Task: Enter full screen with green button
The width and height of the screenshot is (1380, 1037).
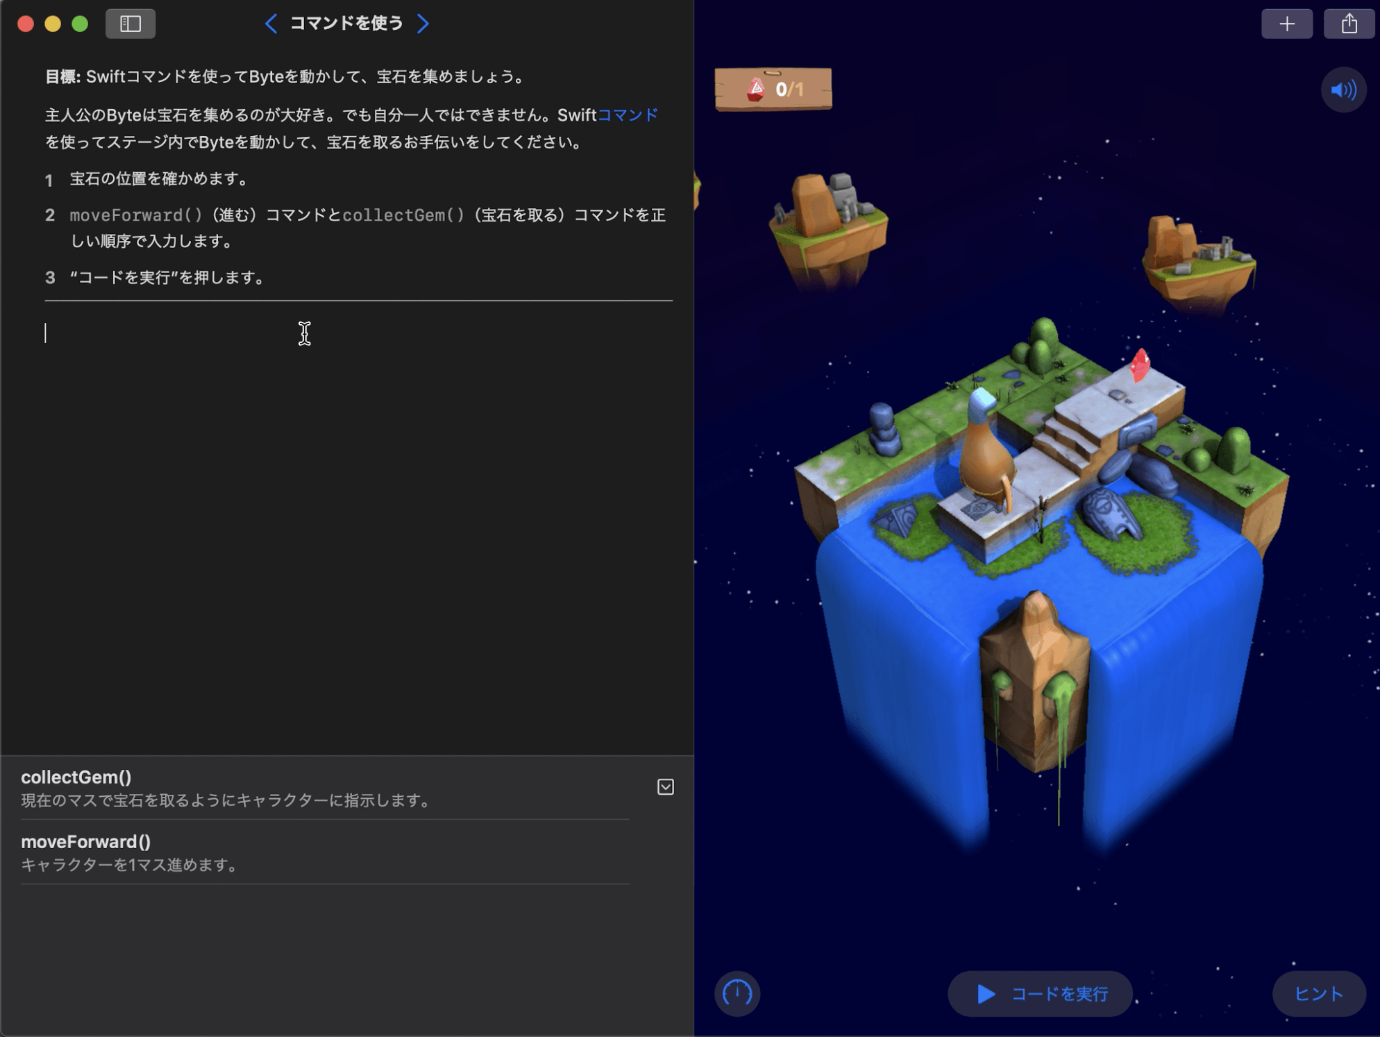Action: tap(80, 24)
